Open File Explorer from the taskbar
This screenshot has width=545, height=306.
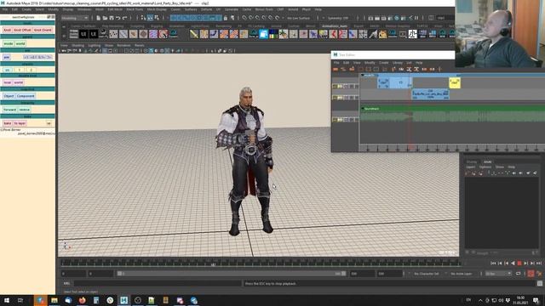54,300
